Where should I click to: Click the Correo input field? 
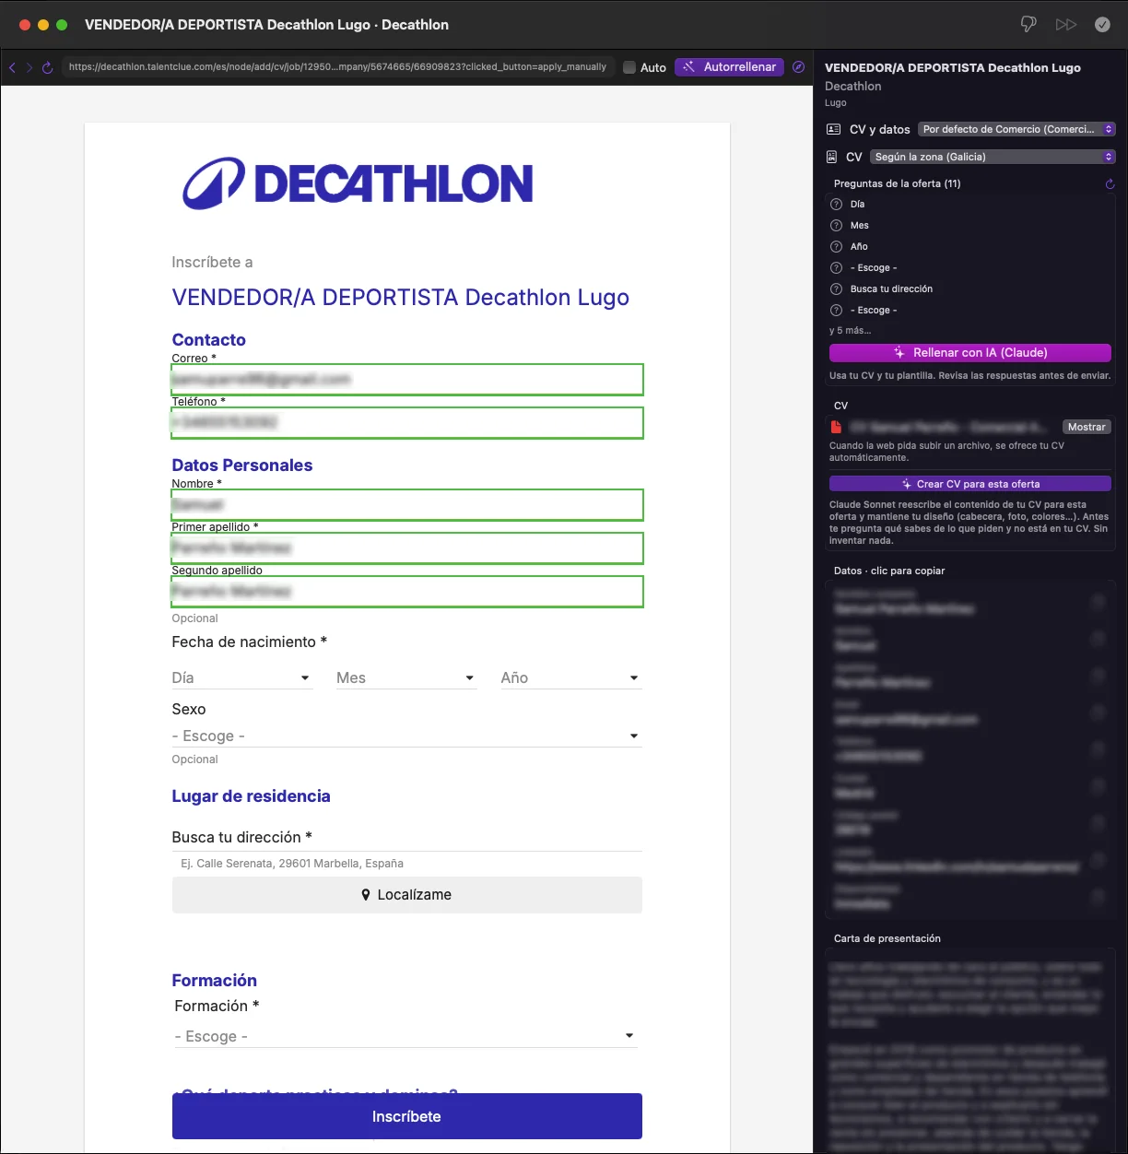pos(406,380)
